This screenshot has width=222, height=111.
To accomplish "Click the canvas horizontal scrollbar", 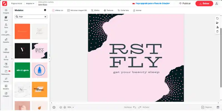I will point(135,103).
